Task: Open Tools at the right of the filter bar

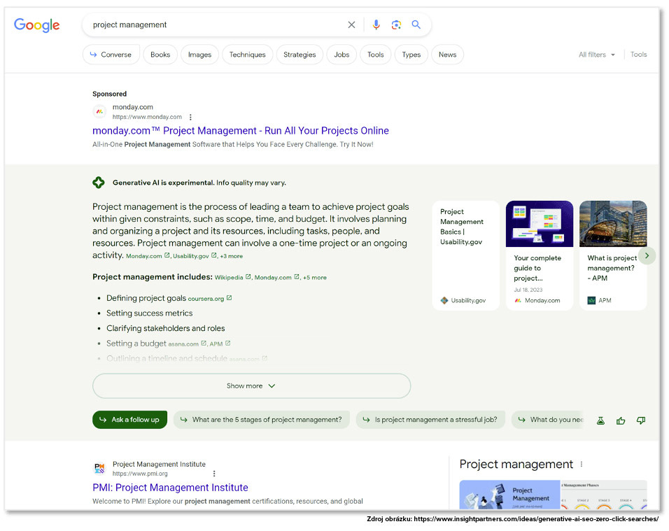Action: pyautogui.click(x=638, y=55)
